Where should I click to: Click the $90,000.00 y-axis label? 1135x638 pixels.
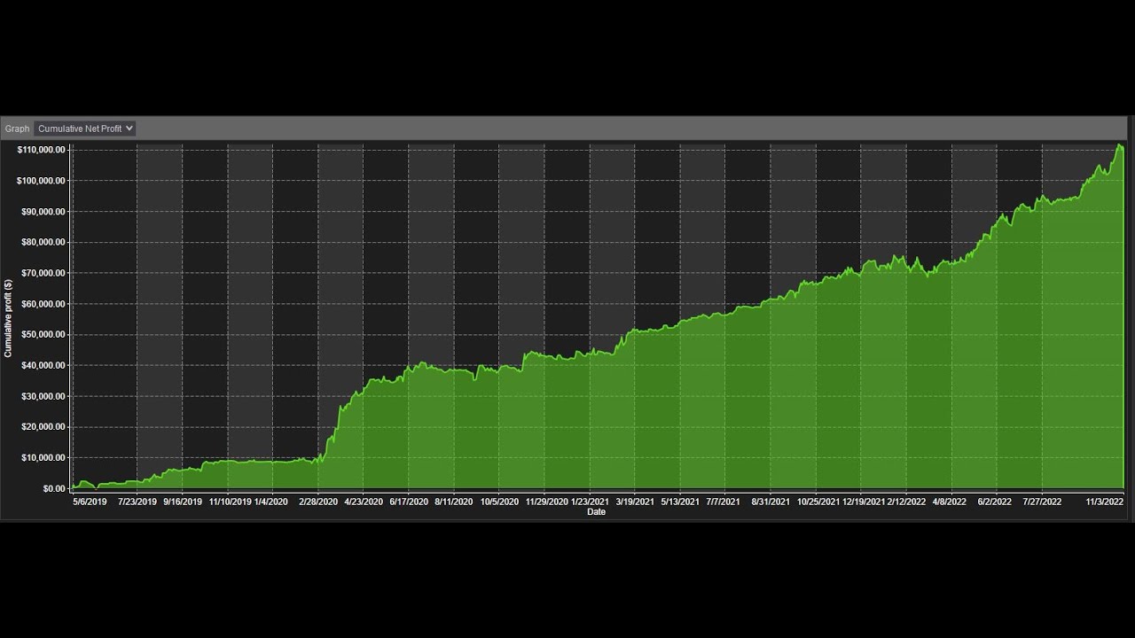click(43, 212)
